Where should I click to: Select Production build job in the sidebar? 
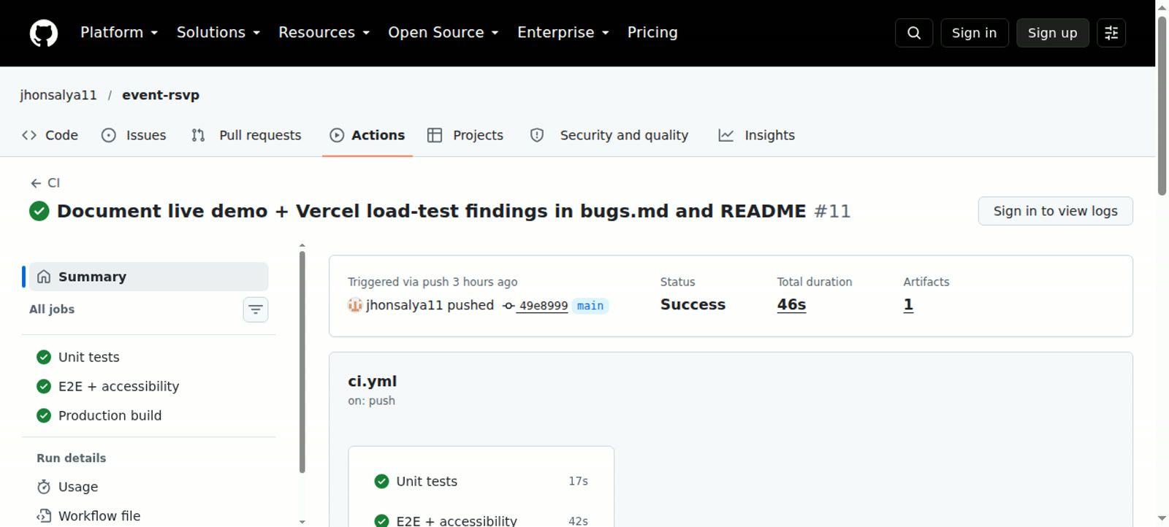pos(149,415)
